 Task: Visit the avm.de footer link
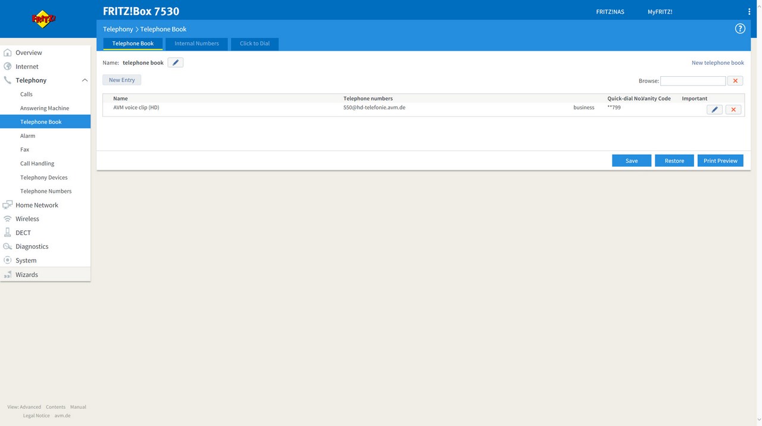(63, 416)
